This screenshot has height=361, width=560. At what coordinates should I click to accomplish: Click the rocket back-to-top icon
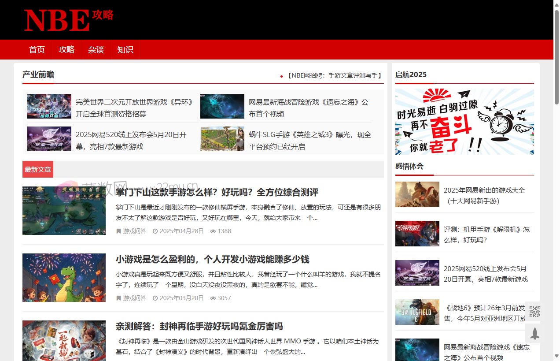(533, 334)
